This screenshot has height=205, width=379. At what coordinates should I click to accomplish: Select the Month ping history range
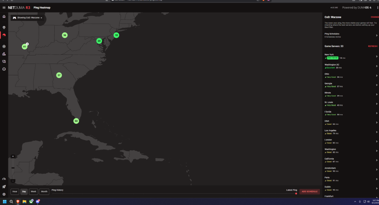[44, 191]
